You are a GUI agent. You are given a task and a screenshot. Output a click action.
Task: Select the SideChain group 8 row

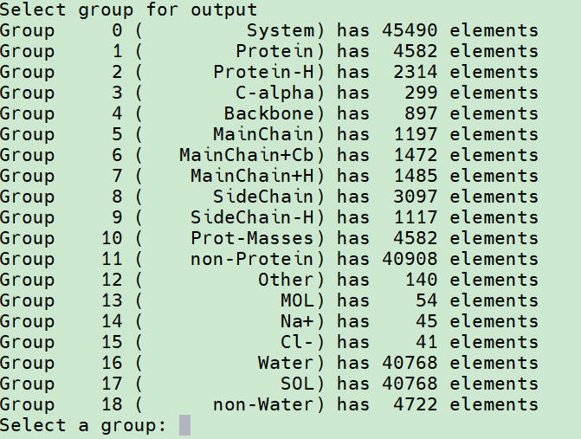(268, 197)
